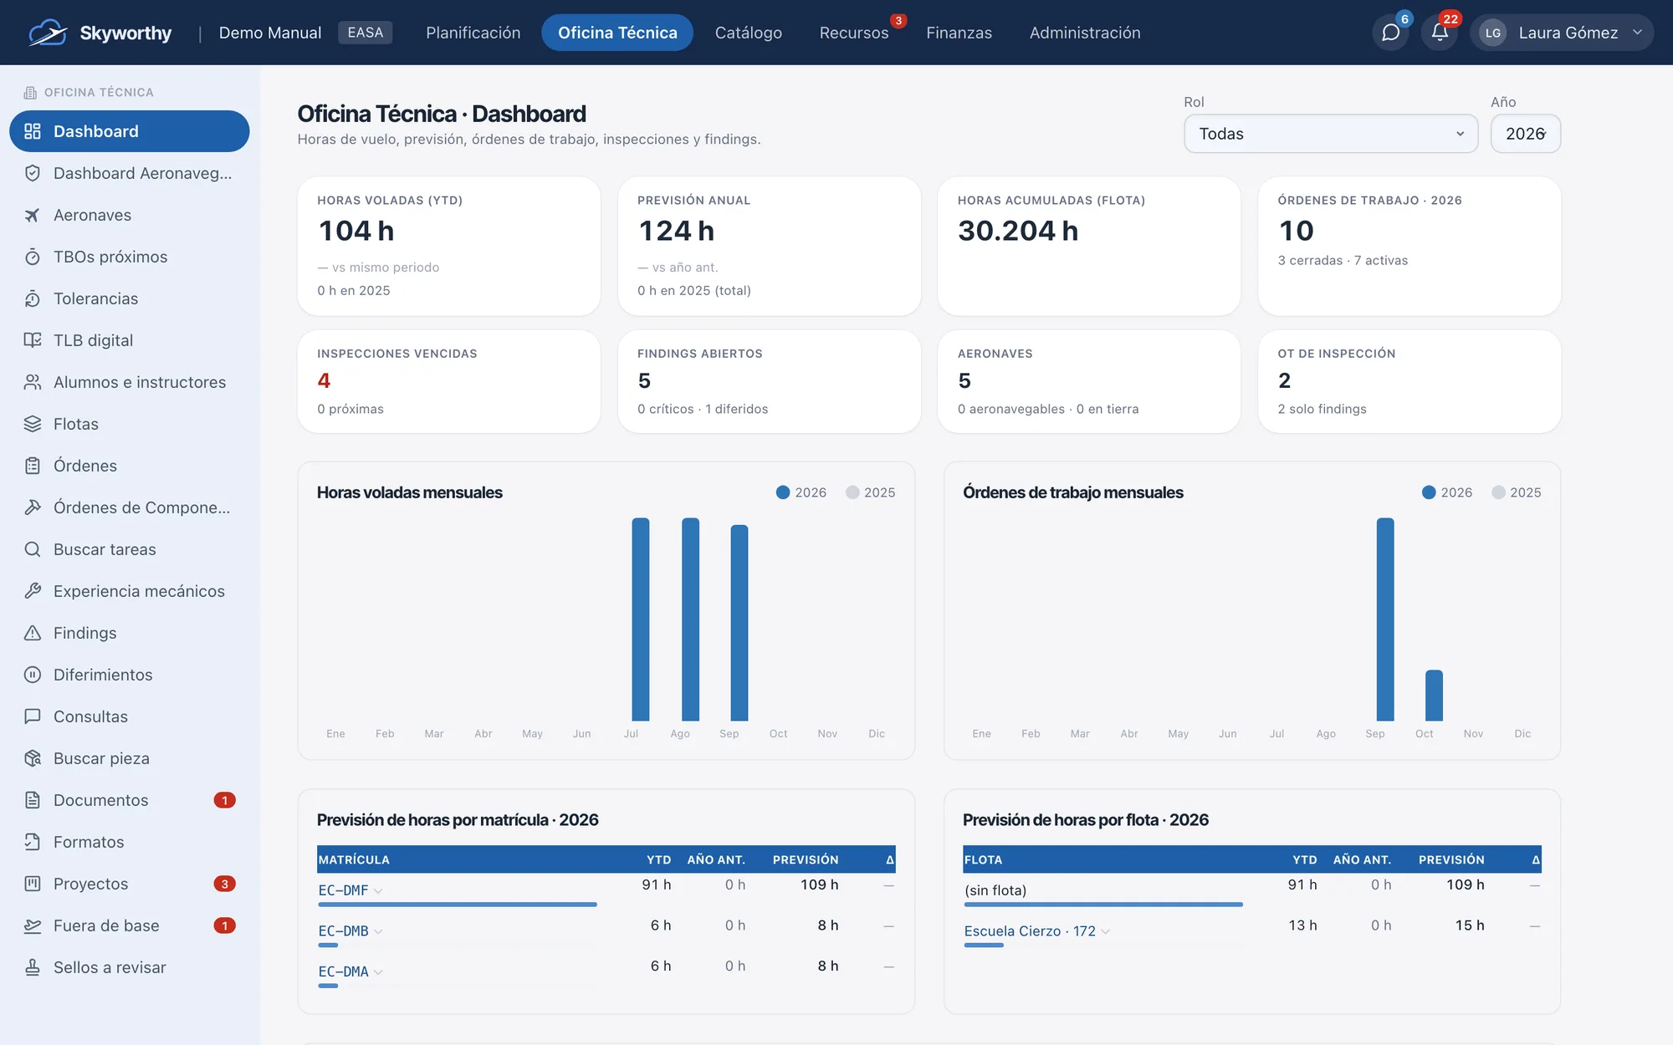Expand the EC-DMA row chevron
The image size is (1673, 1045).
click(x=378, y=972)
